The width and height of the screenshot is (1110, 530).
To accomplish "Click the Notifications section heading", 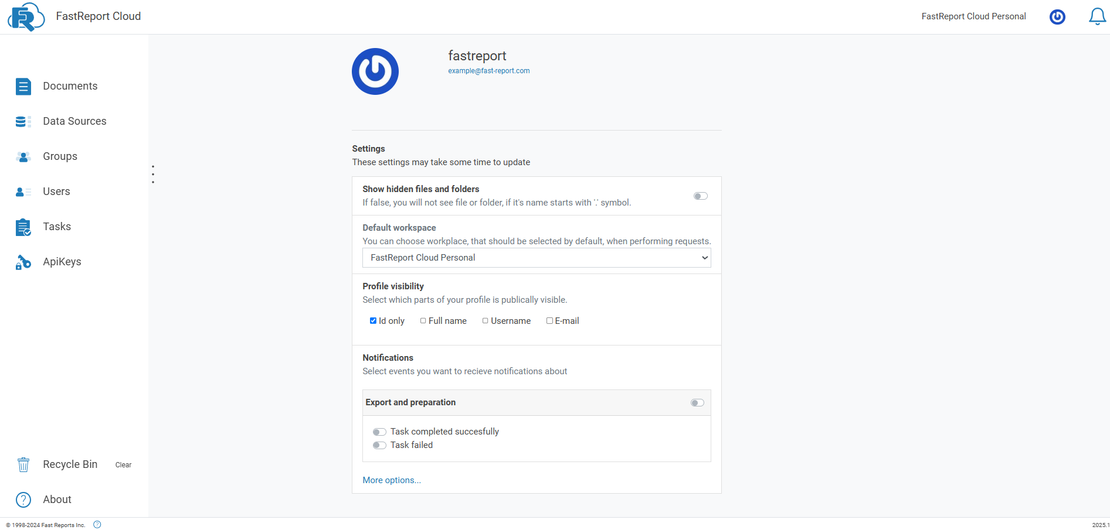I will (388, 358).
